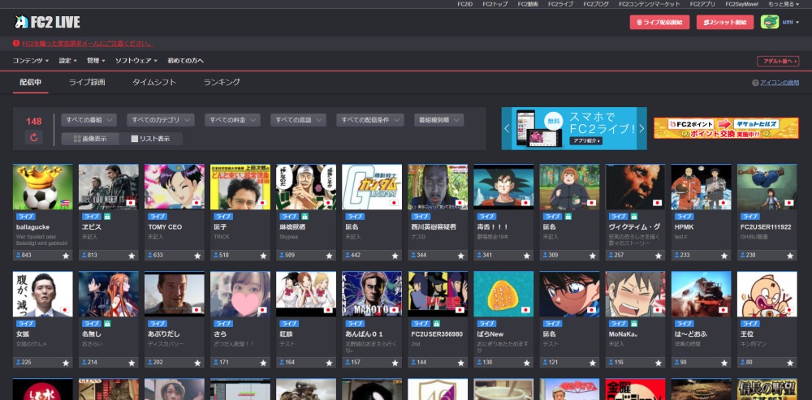Viewport: 812px width, 400px height.
Task: Favorite the ぱらNew stream star
Action: [527, 363]
